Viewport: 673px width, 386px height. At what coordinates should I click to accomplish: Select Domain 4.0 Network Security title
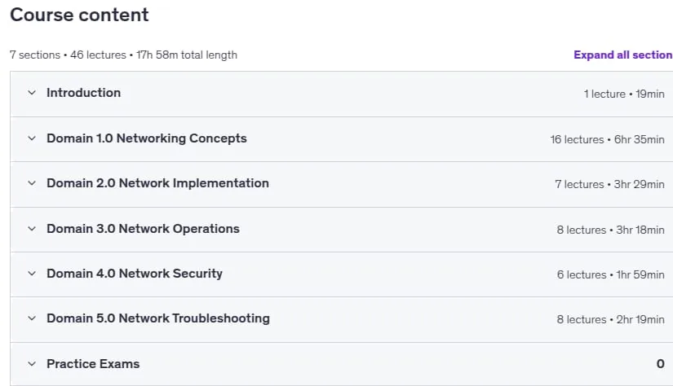(x=135, y=274)
